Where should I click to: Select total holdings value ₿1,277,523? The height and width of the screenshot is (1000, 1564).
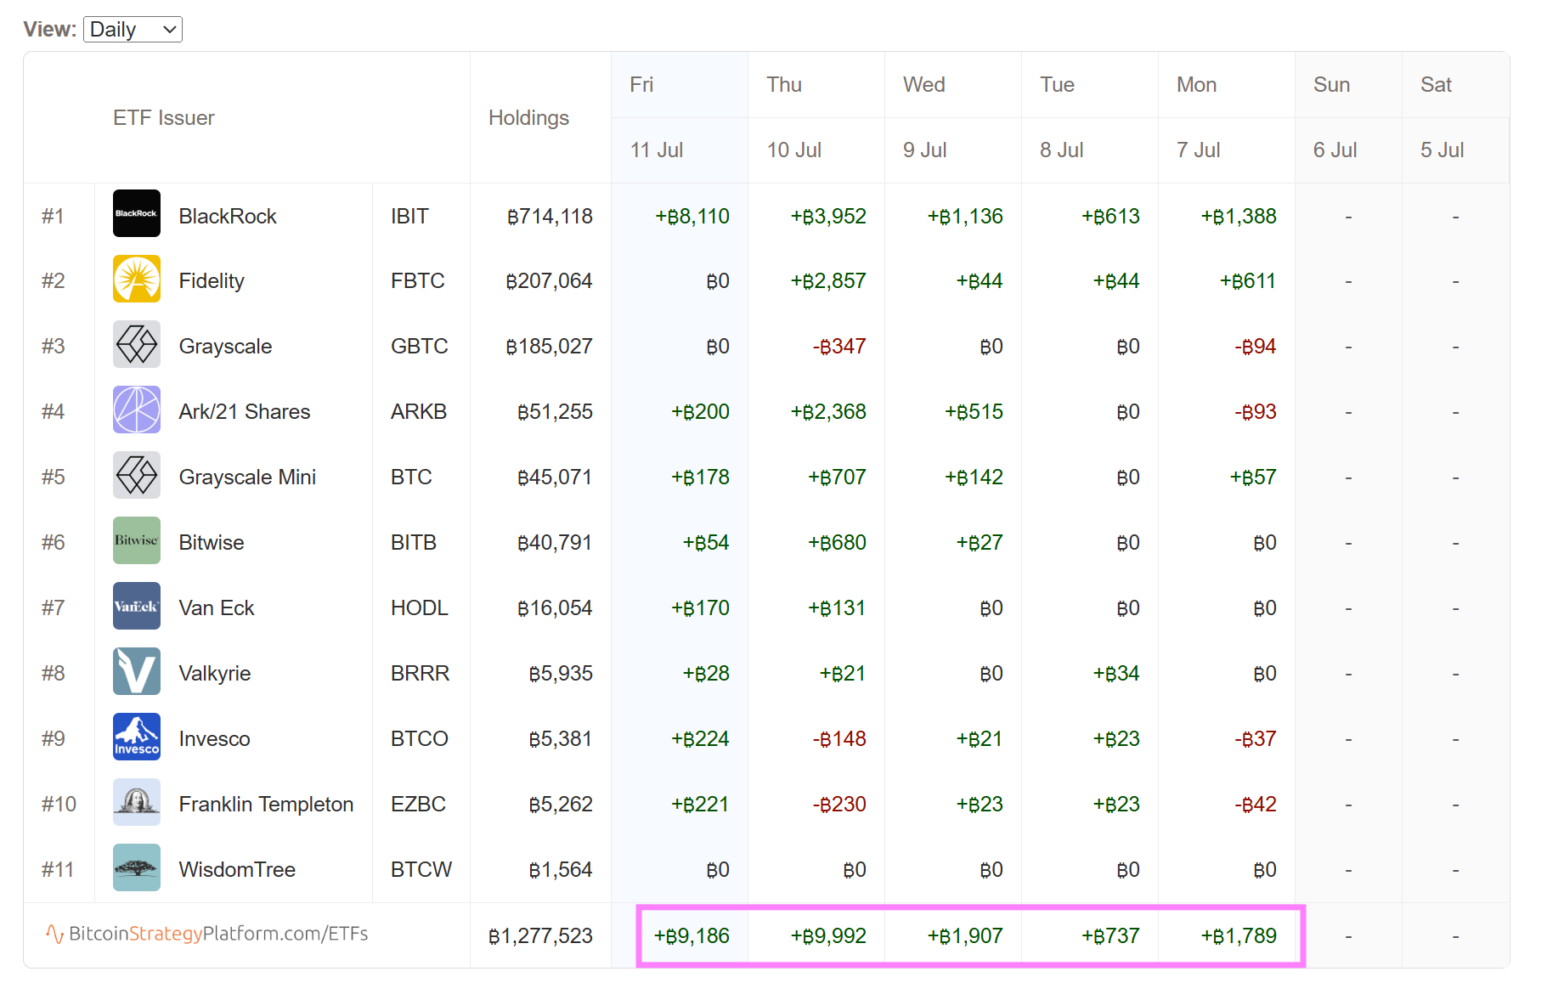pyautogui.click(x=540, y=936)
